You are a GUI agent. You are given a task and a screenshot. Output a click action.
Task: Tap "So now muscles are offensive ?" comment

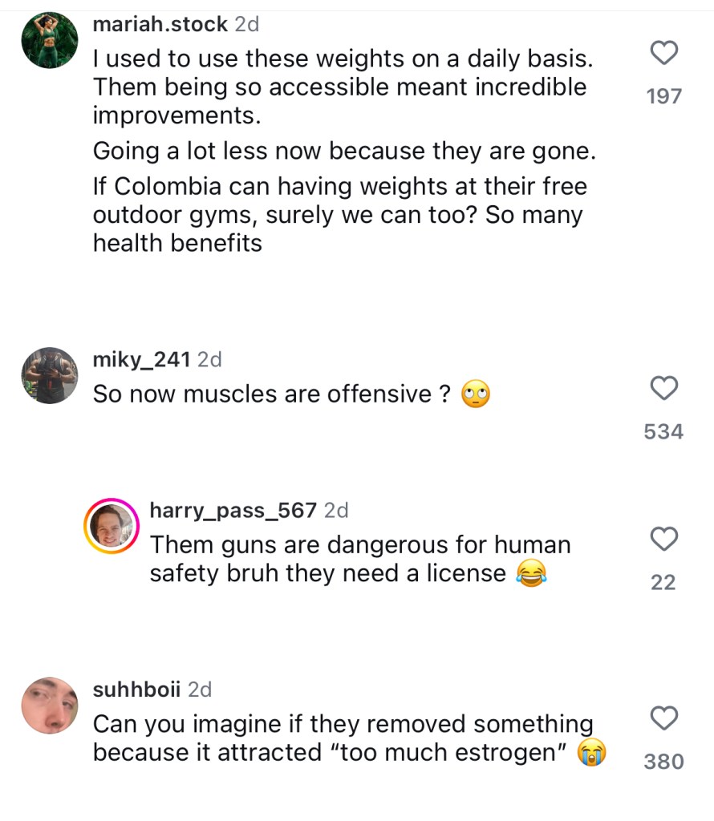click(x=271, y=394)
